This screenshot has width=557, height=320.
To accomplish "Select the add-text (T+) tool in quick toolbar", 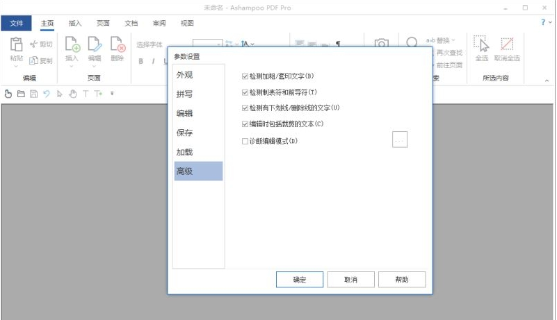I will (99, 94).
